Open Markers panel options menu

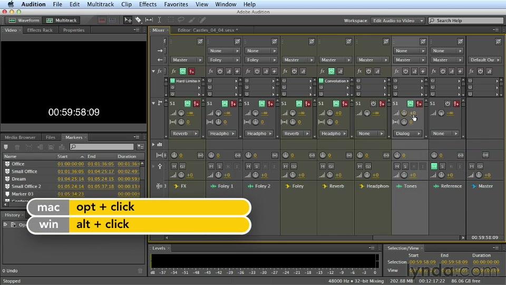(x=137, y=137)
